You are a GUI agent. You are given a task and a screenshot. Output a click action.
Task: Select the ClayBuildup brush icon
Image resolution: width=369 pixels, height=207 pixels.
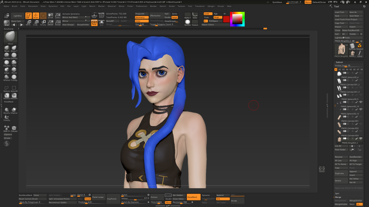coord(7,63)
